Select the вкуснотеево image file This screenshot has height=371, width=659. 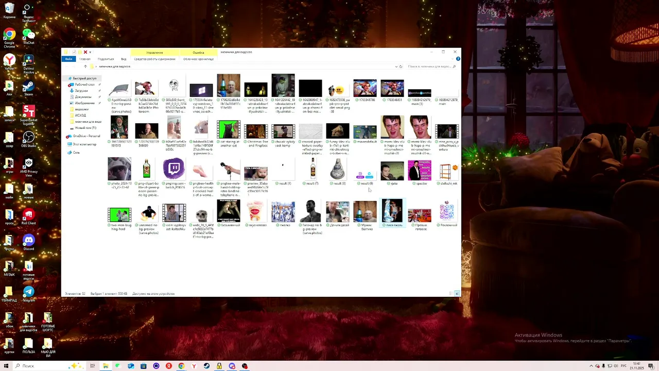(x=256, y=214)
